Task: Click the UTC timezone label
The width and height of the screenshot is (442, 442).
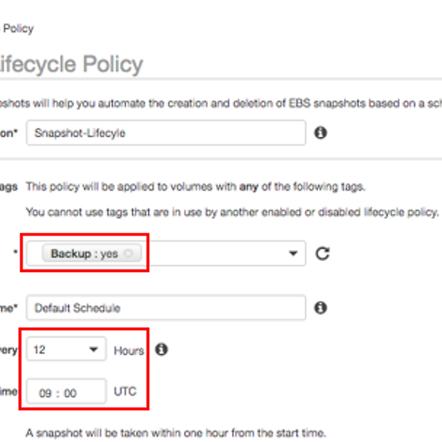Action: click(125, 392)
